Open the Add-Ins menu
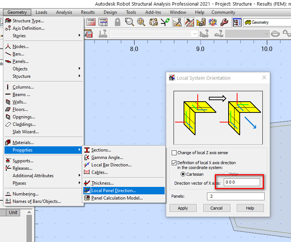This screenshot has height=242, width=291. coord(153,12)
